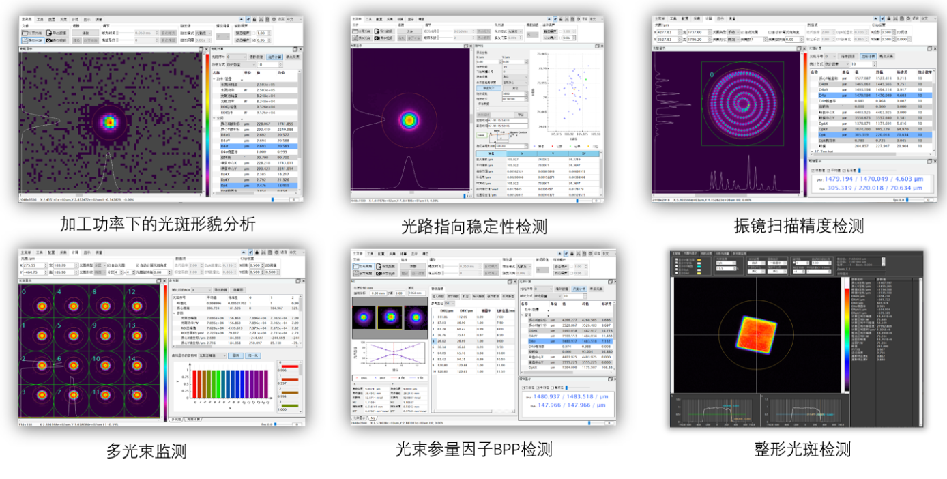Open 计算 tab in 加工功率下的光斑形貌分析 window

(x=75, y=19)
